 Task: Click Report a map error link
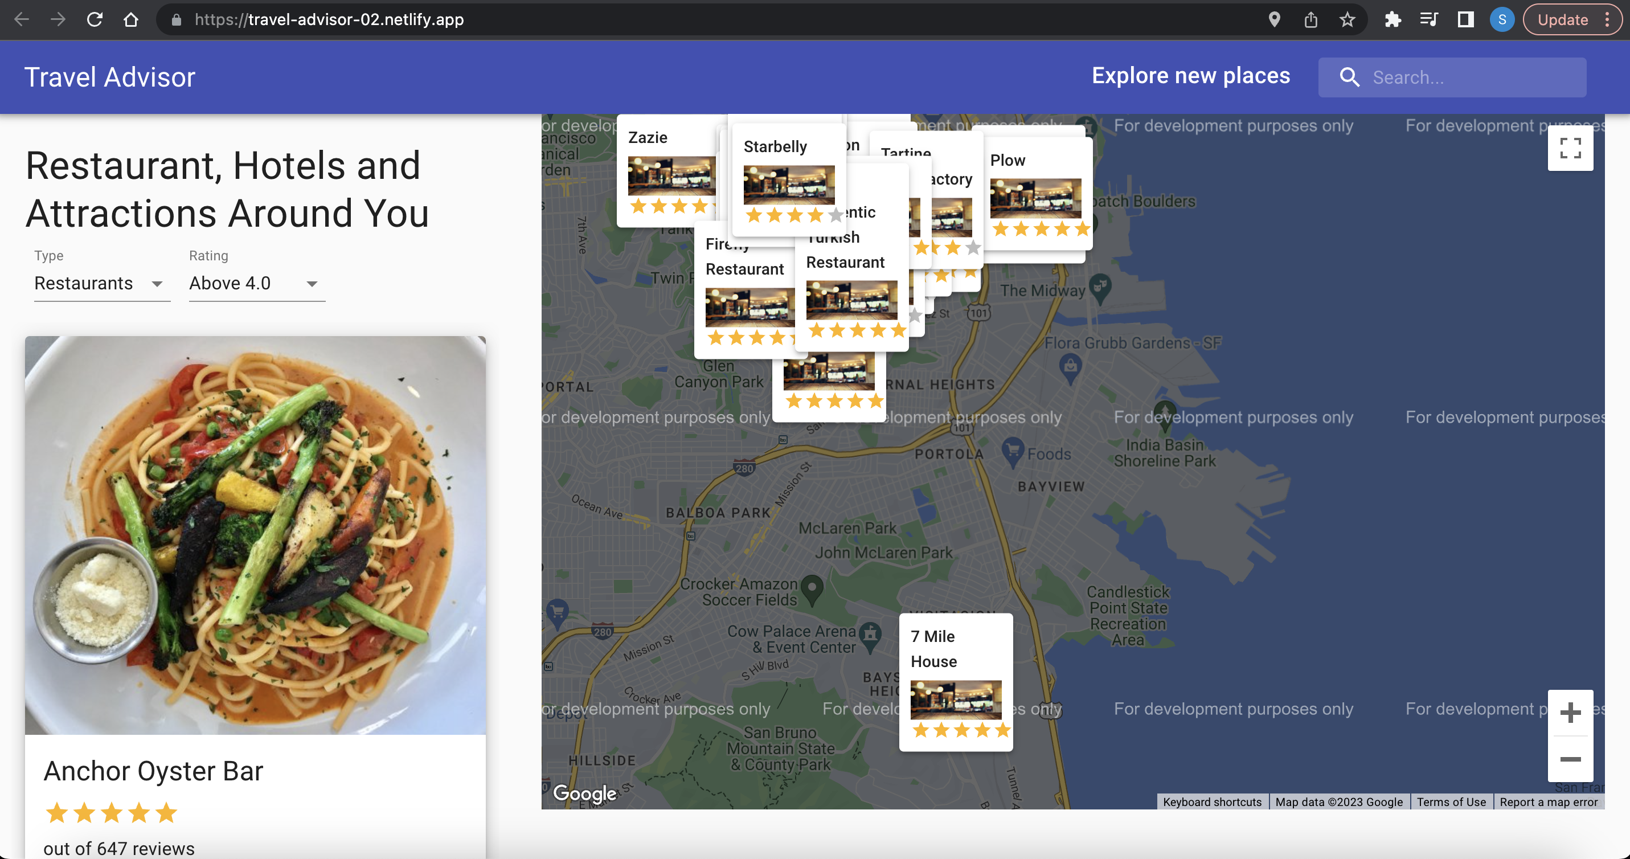(x=1549, y=802)
